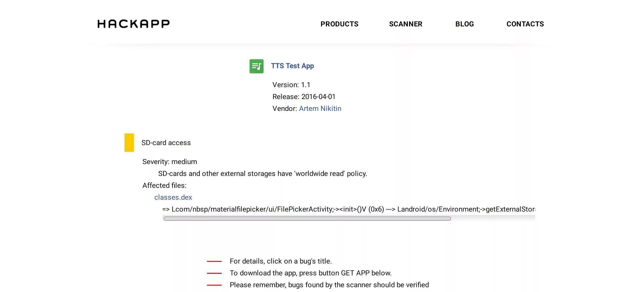Open the TTS Test App title link
This screenshot has height=292, width=642.
point(292,66)
